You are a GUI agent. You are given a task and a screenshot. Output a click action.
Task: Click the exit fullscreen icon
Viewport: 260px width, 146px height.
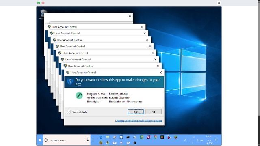[x=219, y=3]
